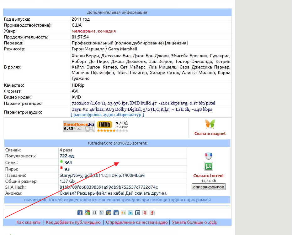Open 'Как добавить публикацию' link
Viewport: 292px width, 235px height.
click(x=73, y=222)
